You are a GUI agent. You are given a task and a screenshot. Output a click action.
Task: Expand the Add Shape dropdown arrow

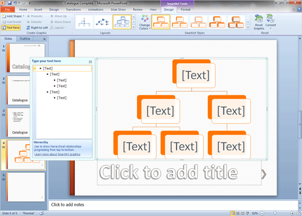[24, 16]
